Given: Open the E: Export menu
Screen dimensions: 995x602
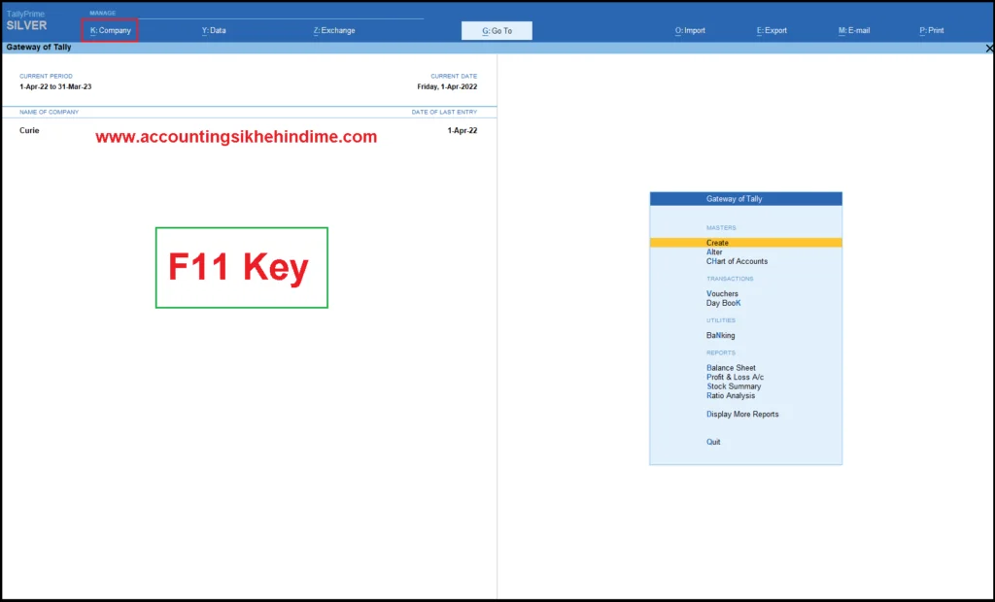Looking at the screenshot, I should tap(772, 30).
